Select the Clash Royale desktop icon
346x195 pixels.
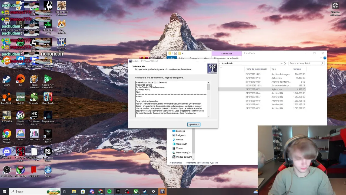48,99
